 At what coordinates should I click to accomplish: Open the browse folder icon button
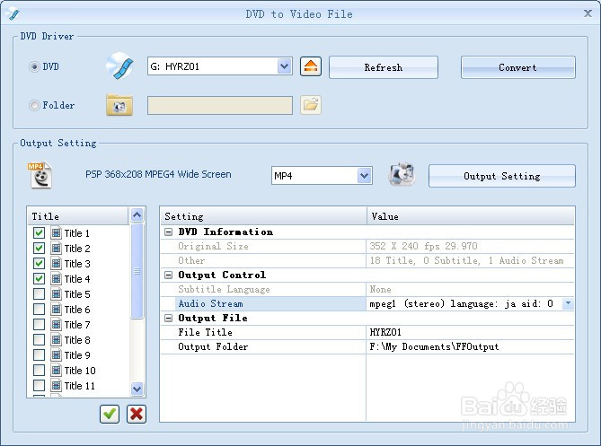(311, 105)
